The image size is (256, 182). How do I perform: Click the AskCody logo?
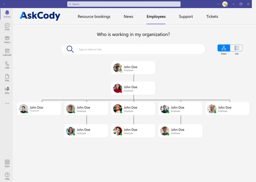[x=40, y=16]
